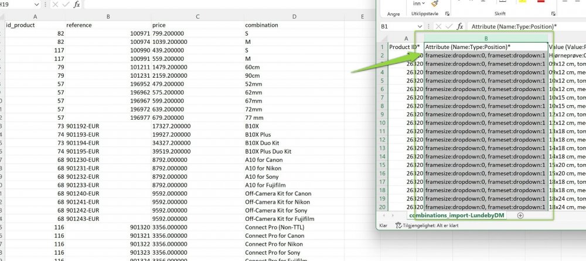586x261 pixels.
Task: Click the combination header cell
Action: [x=294, y=25]
